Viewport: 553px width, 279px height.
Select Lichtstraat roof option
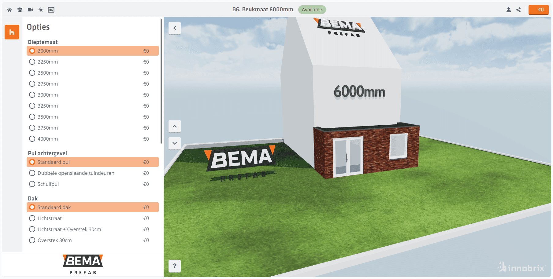point(93,218)
